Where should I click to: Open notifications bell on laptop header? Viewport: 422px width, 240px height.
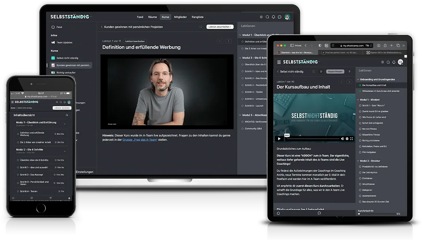click(x=273, y=17)
